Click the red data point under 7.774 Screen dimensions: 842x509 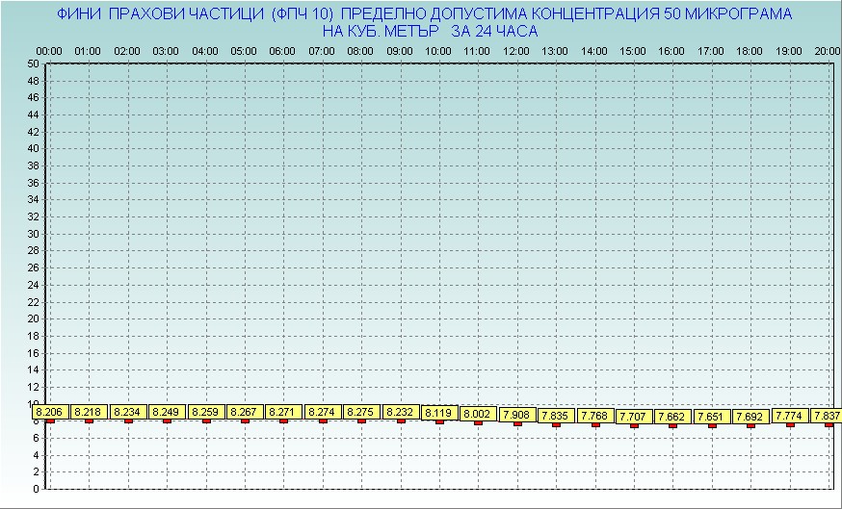(x=790, y=424)
